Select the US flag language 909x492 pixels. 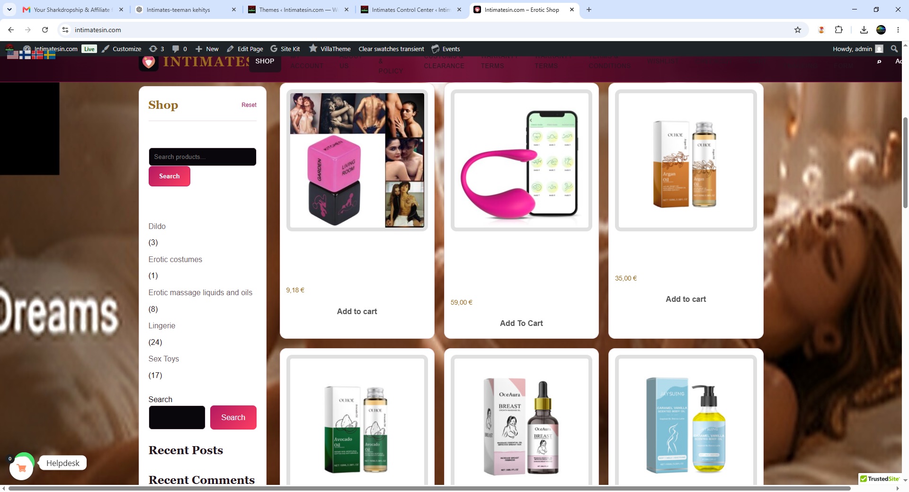coord(13,55)
